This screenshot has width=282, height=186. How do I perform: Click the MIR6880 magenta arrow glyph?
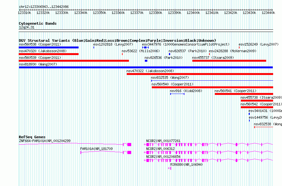(x=170, y=168)
